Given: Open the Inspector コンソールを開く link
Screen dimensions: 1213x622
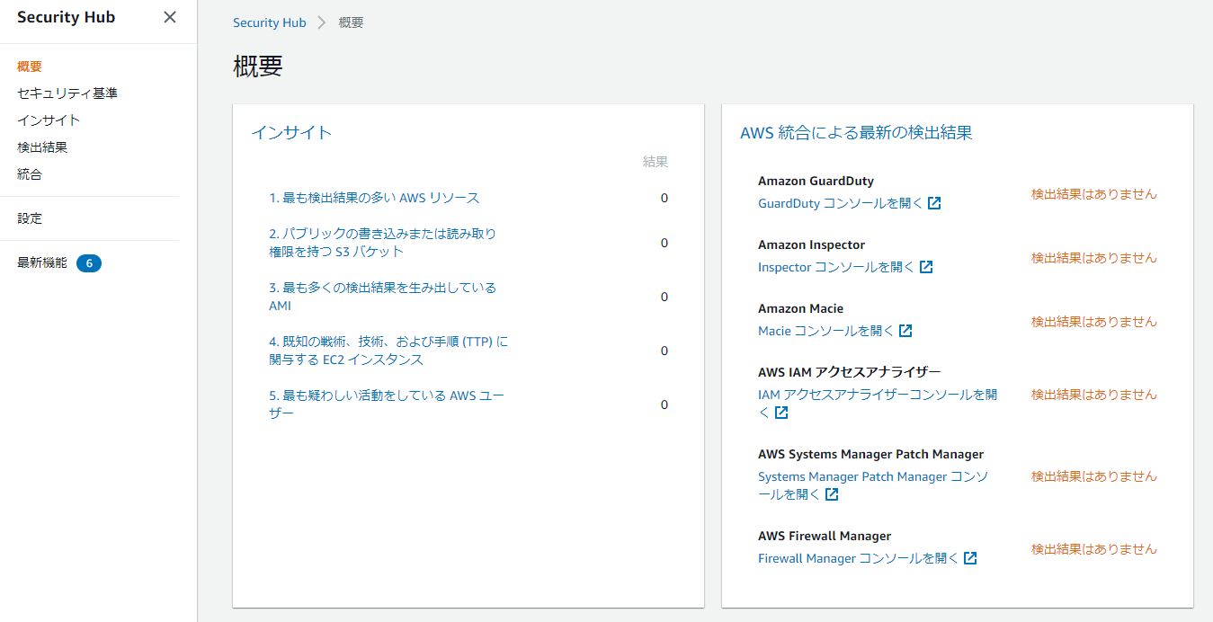Looking at the screenshot, I should click(x=836, y=267).
